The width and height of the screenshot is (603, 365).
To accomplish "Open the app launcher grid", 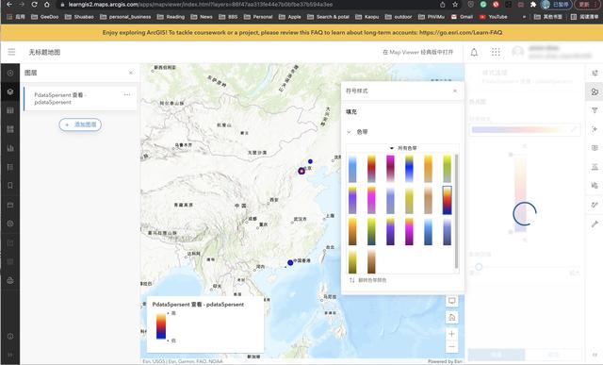I will pyautogui.click(x=496, y=52).
